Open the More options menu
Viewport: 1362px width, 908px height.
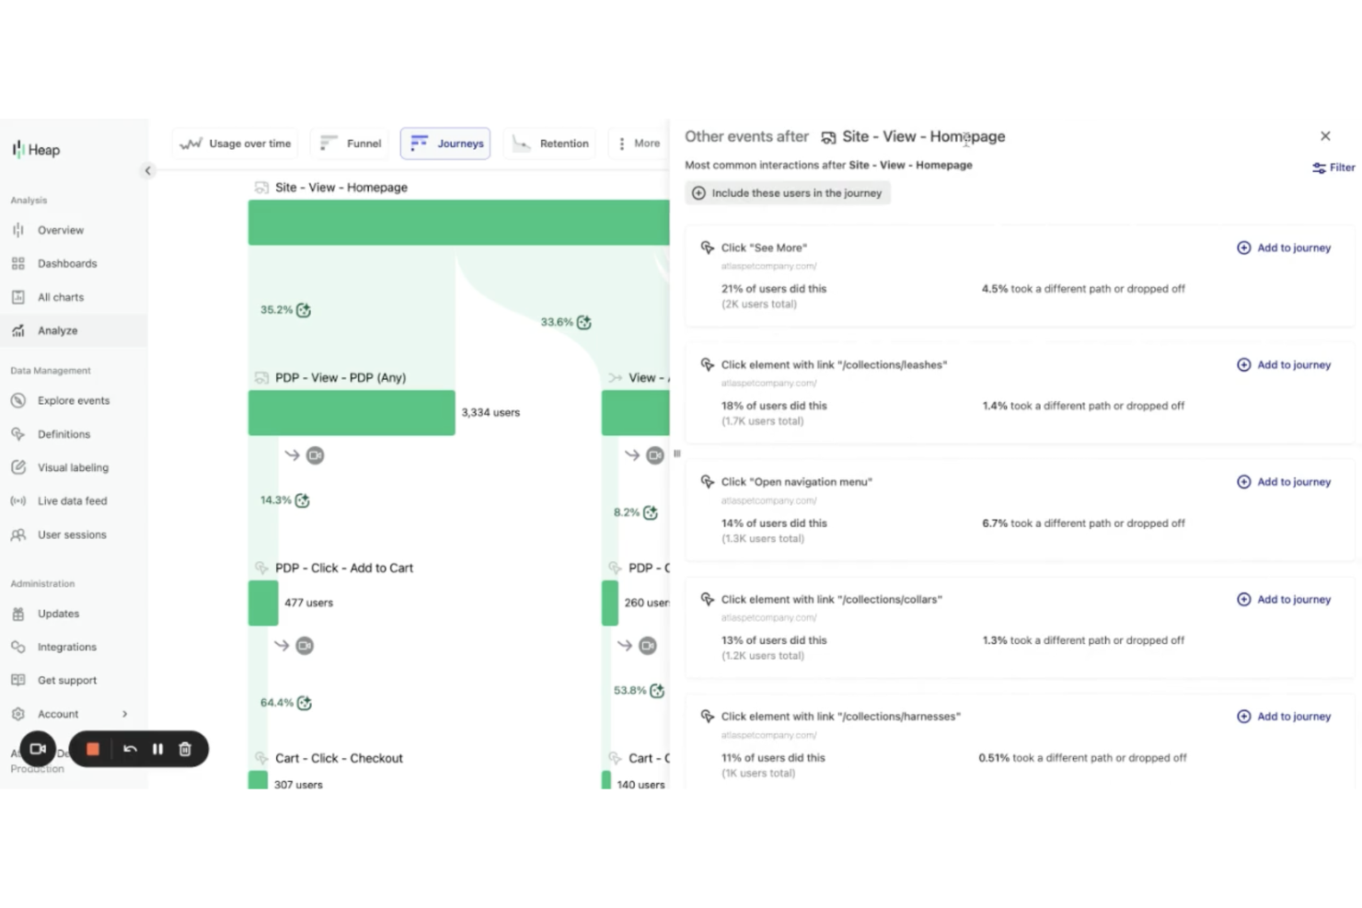click(x=638, y=144)
